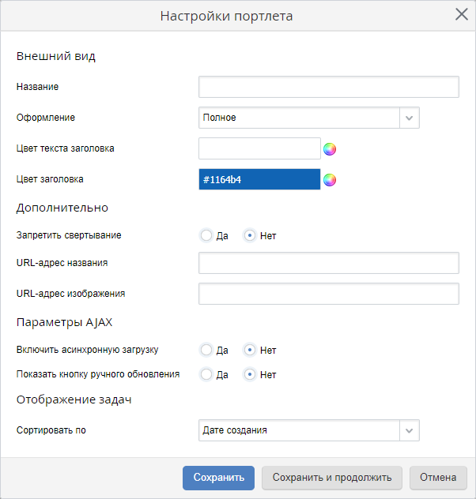Screen dimensions: 476x499
Task: Click the URL-адрес названия input field
Action: point(328,263)
